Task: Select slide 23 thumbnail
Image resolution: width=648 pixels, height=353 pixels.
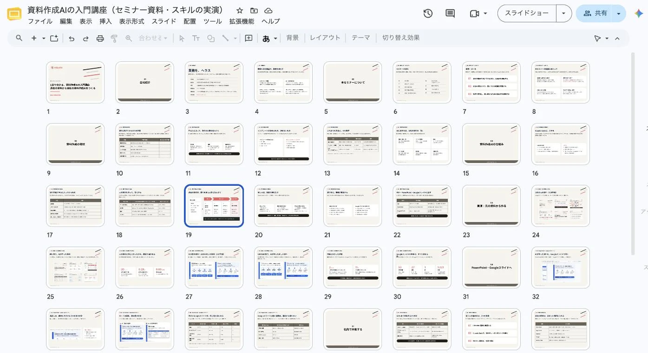Action: pyautogui.click(x=491, y=206)
